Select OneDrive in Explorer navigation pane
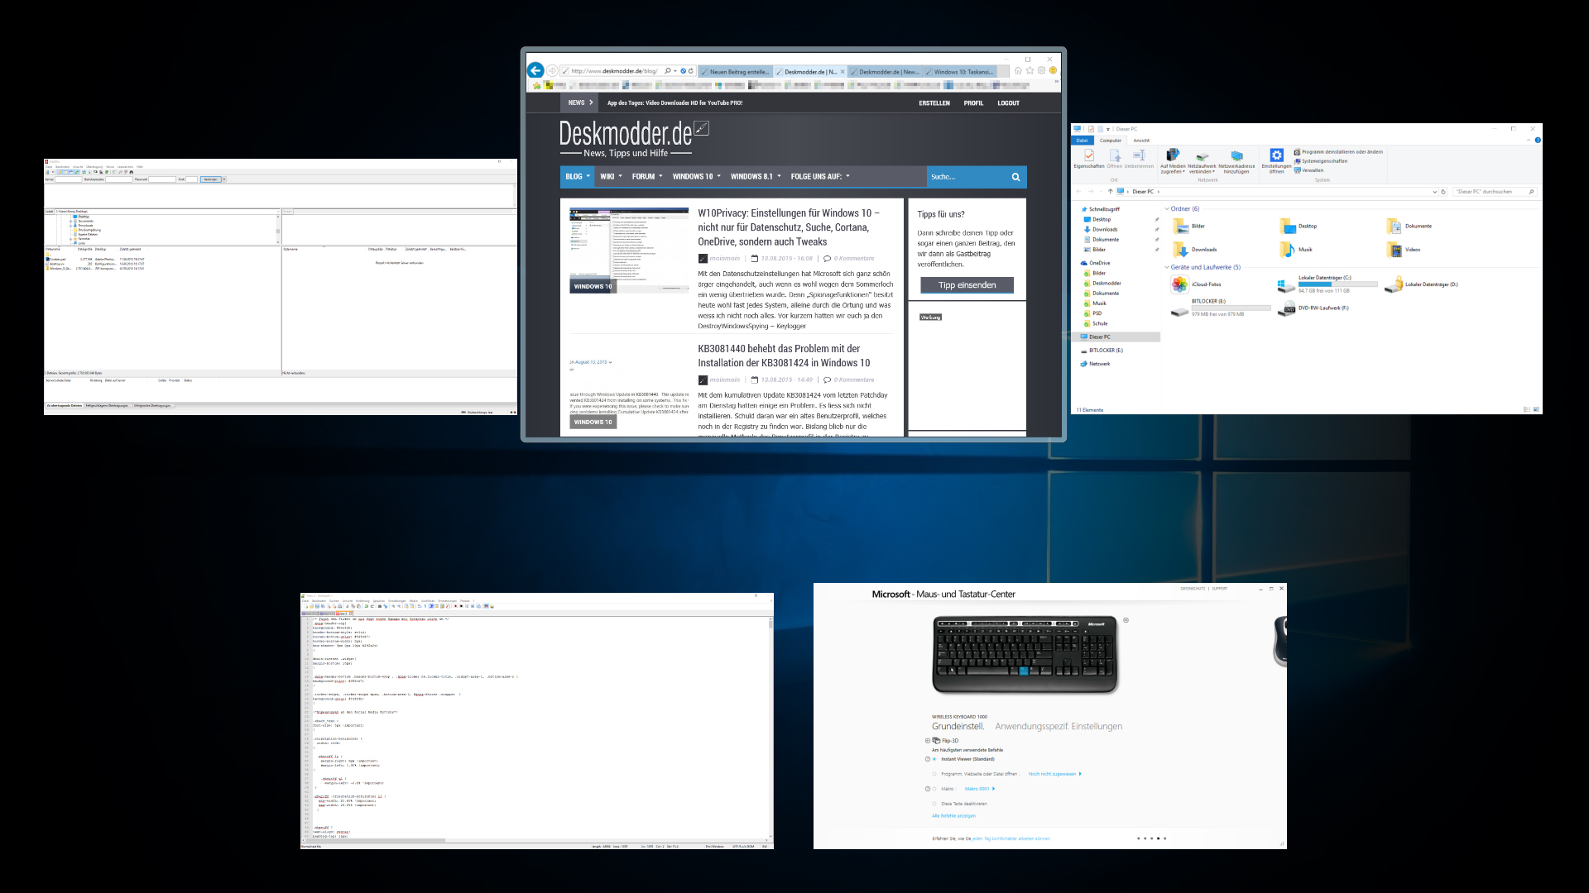 [x=1096, y=263]
